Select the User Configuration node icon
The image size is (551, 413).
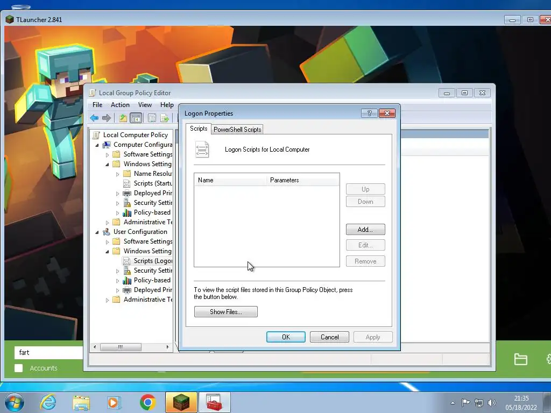tap(107, 232)
